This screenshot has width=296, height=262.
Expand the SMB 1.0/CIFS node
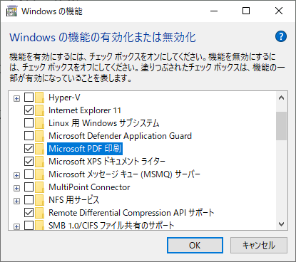tap(16, 226)
